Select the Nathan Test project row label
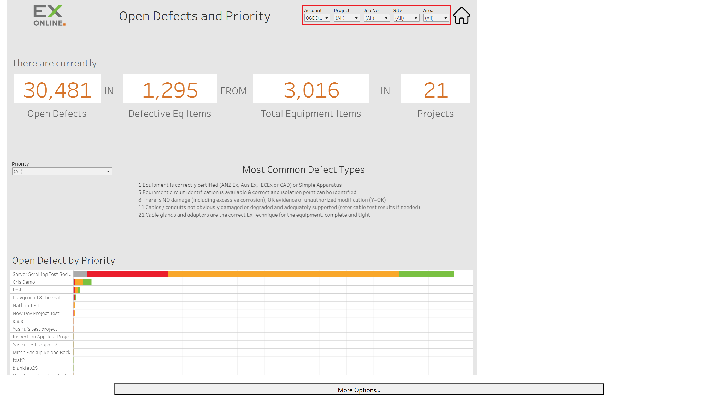The image size is (718, 395). (26, 305)
